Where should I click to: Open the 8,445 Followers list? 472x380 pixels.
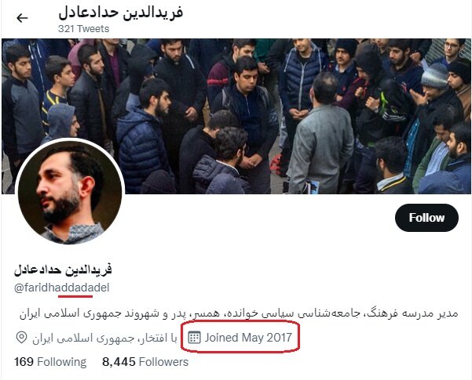(145, 362)
